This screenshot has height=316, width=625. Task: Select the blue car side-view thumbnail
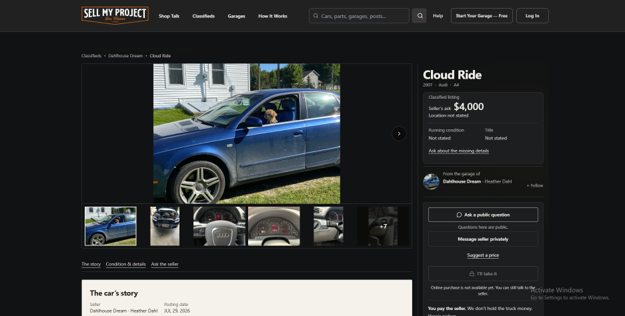coord(111,226)
